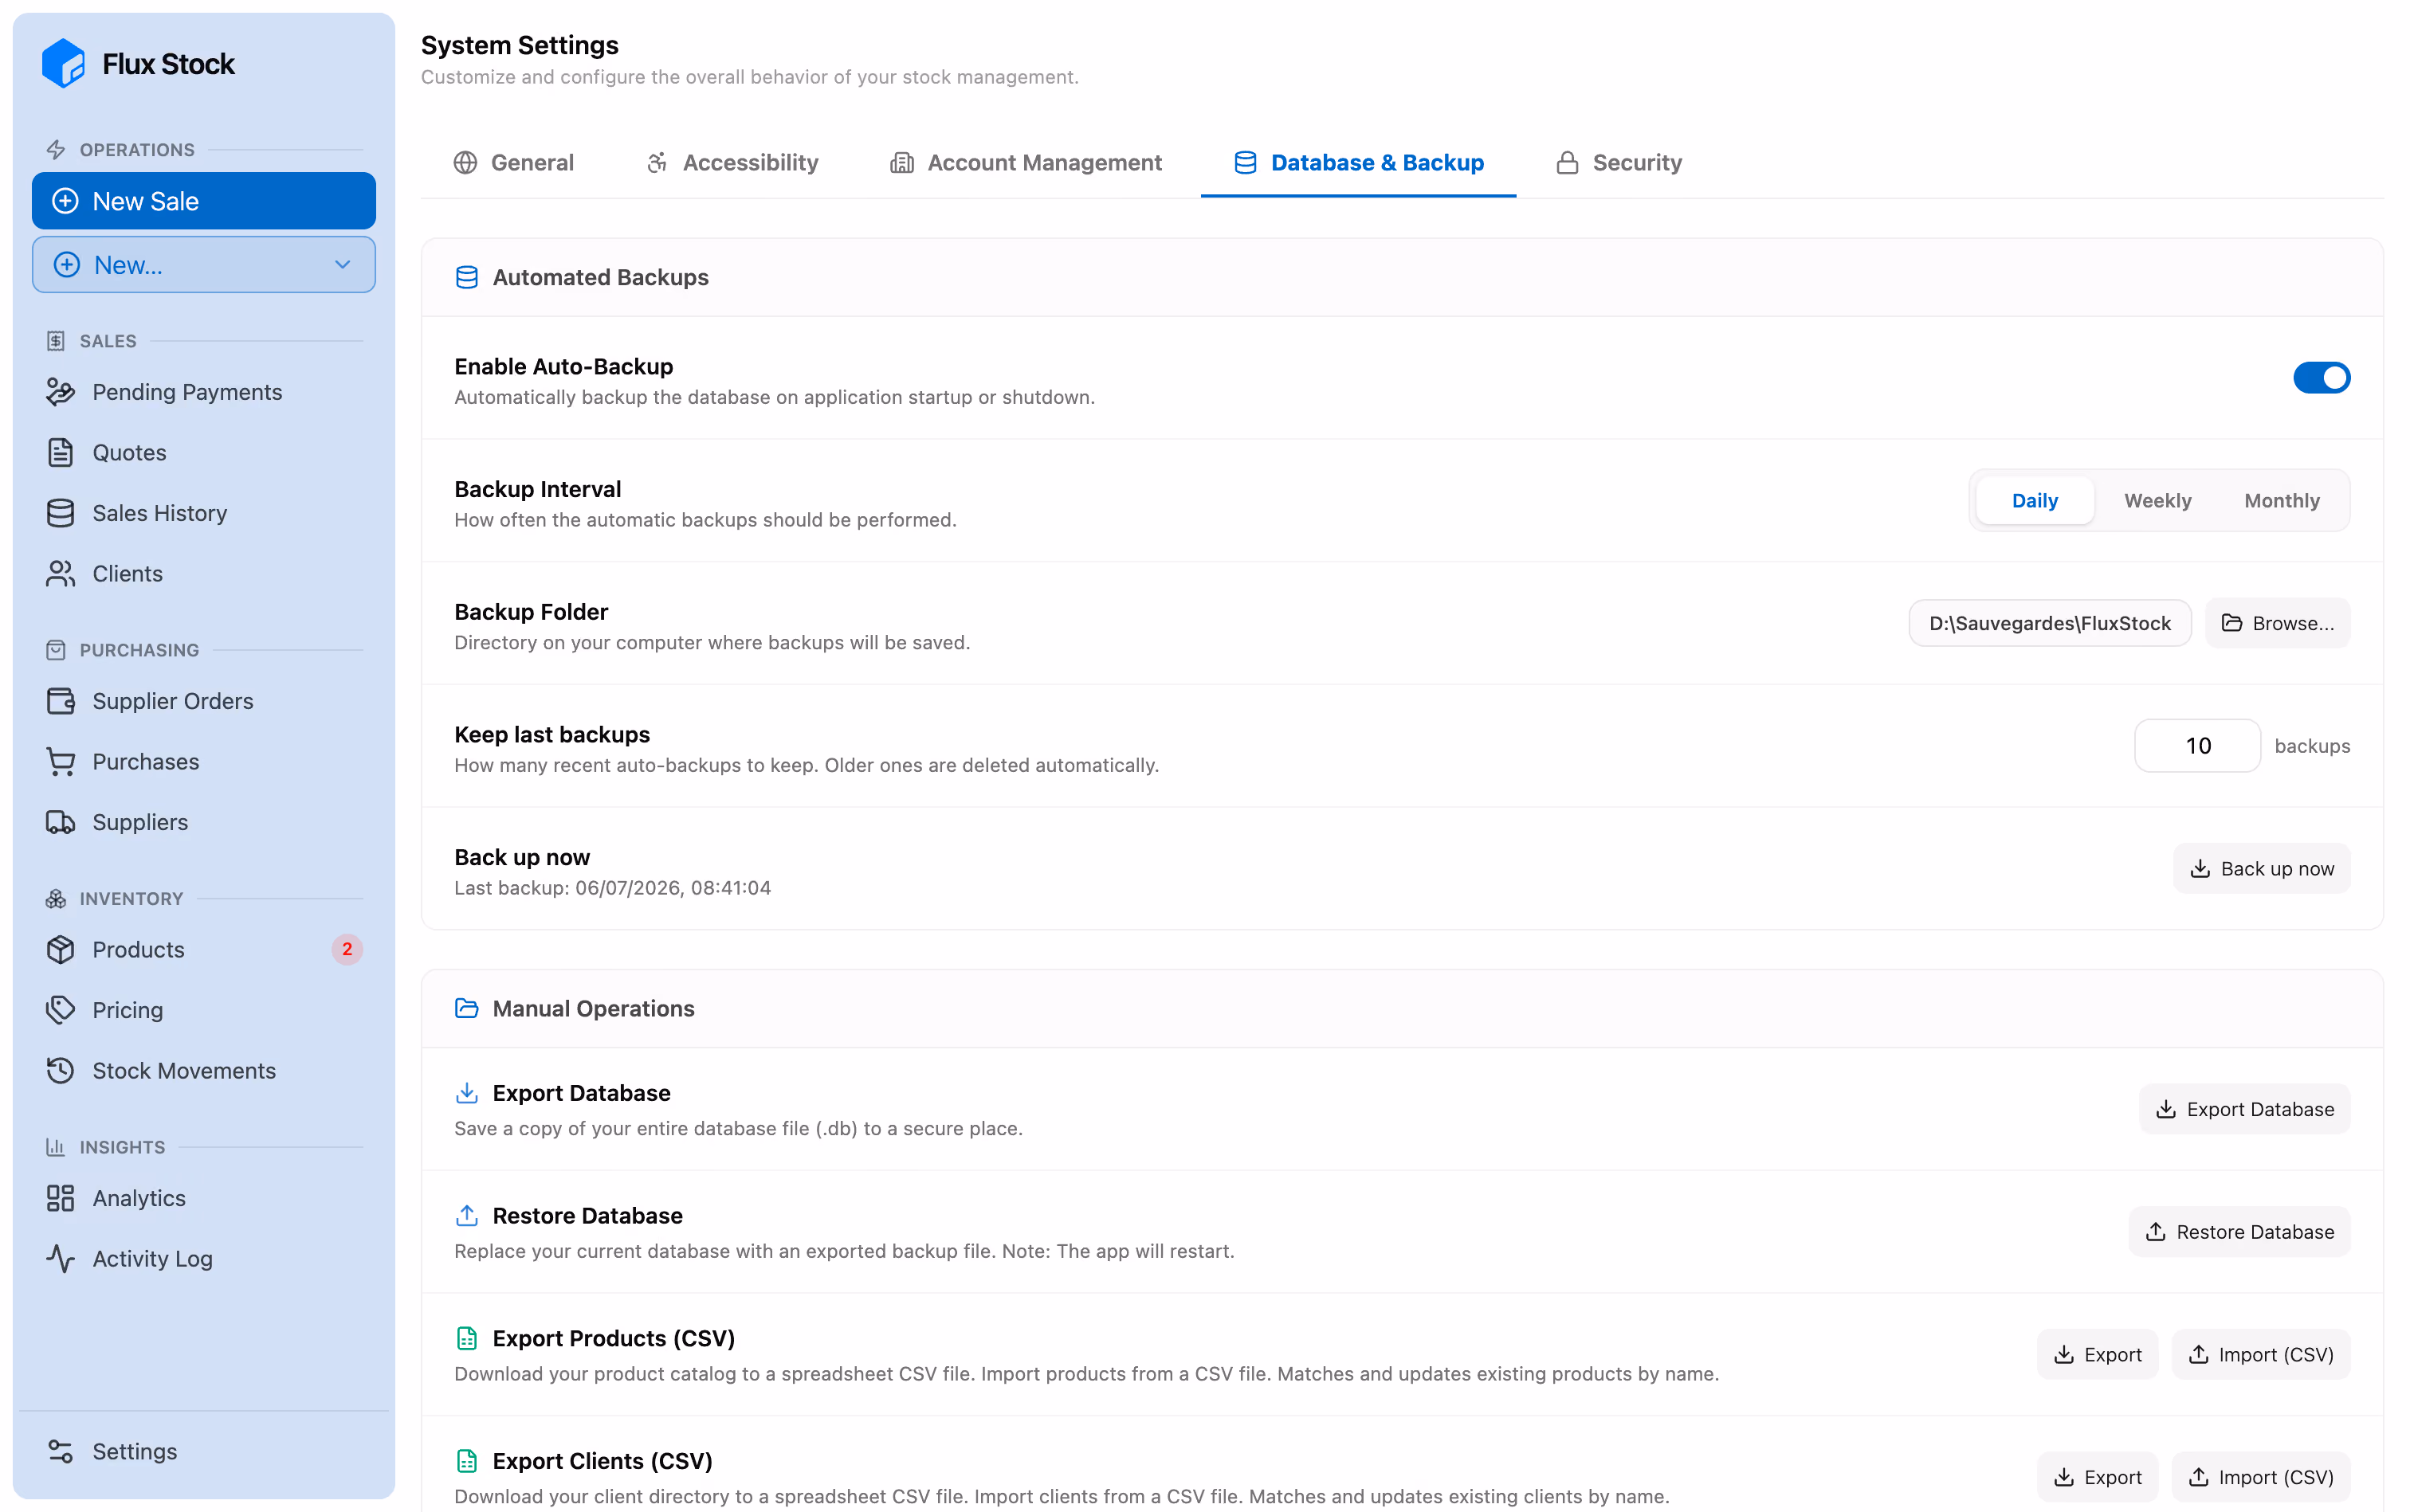The height and width of the screenshot is (1512, 2410).
Task: Click the OPERATIONS section label
Action: point(137,150)
